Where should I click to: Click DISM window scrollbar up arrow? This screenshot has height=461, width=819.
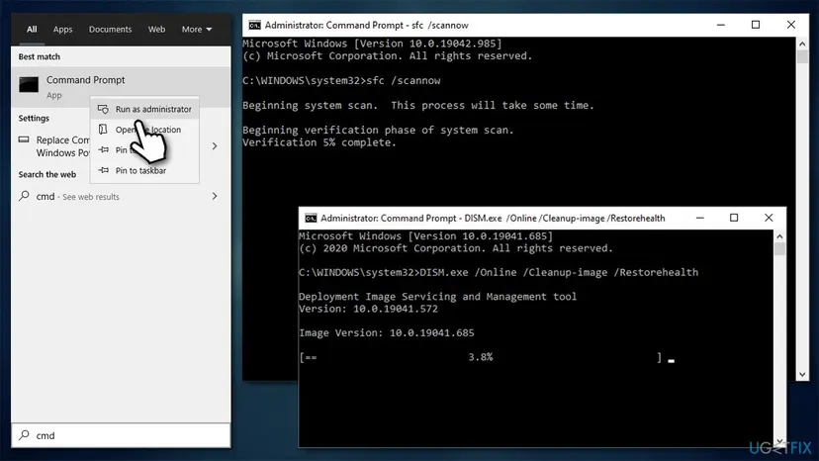point(779,236)
